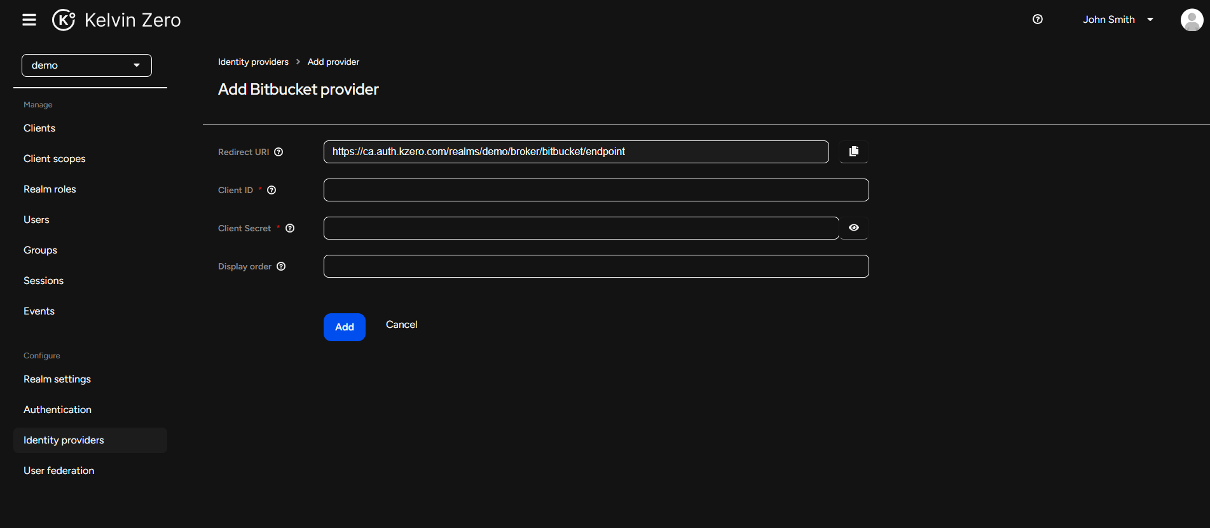Image resolution: width=1210 pixels, height=528 pixels.
Task: Show help for Client ID
Action: click(272, 190)
